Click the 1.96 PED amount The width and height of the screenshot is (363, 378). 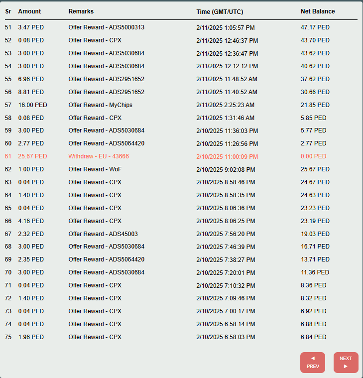(x=31, y=337)
